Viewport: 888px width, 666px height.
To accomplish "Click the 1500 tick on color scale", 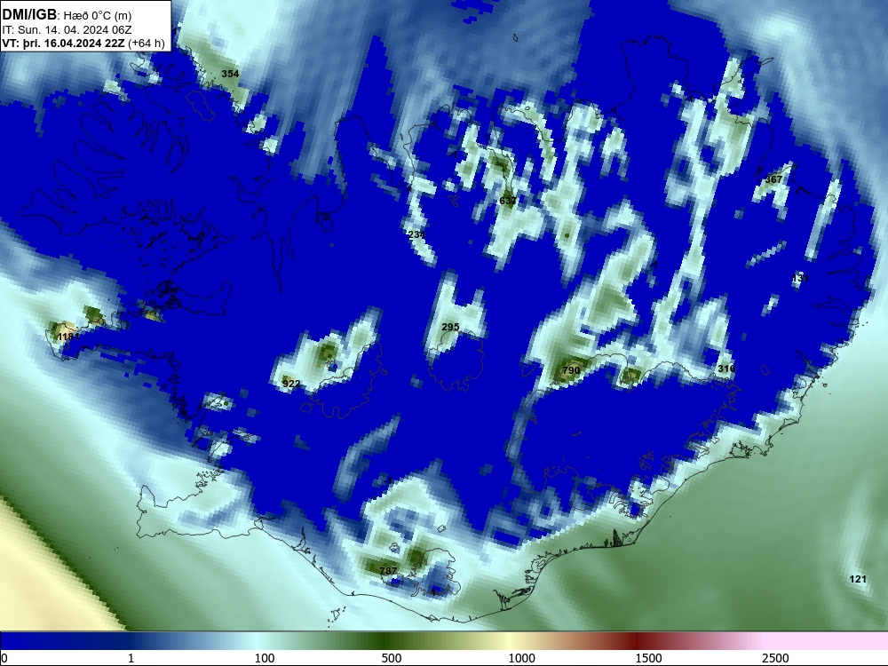I will pos(648,658).
